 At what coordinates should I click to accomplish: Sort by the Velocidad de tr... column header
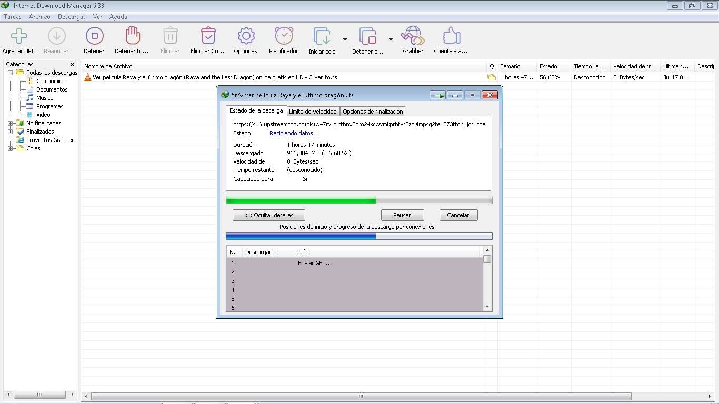tap(635, 66)
